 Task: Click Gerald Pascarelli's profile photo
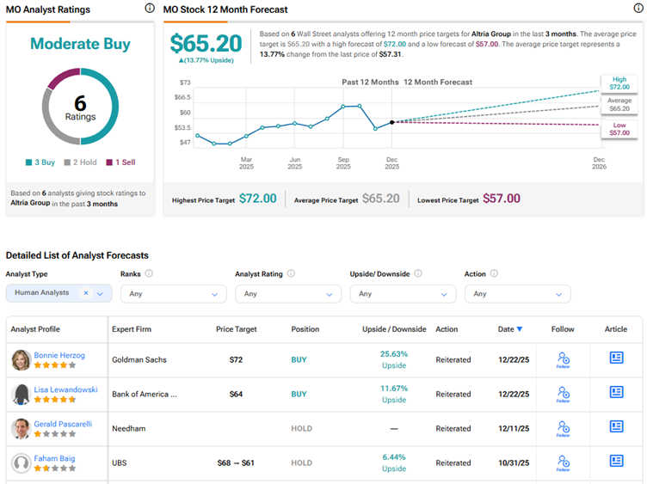point(22,428)
